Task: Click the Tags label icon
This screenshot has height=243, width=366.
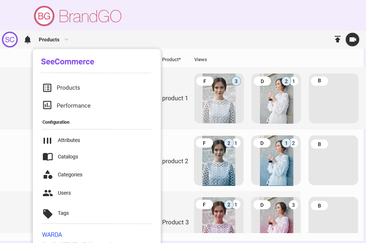Action: click(48, 214)
